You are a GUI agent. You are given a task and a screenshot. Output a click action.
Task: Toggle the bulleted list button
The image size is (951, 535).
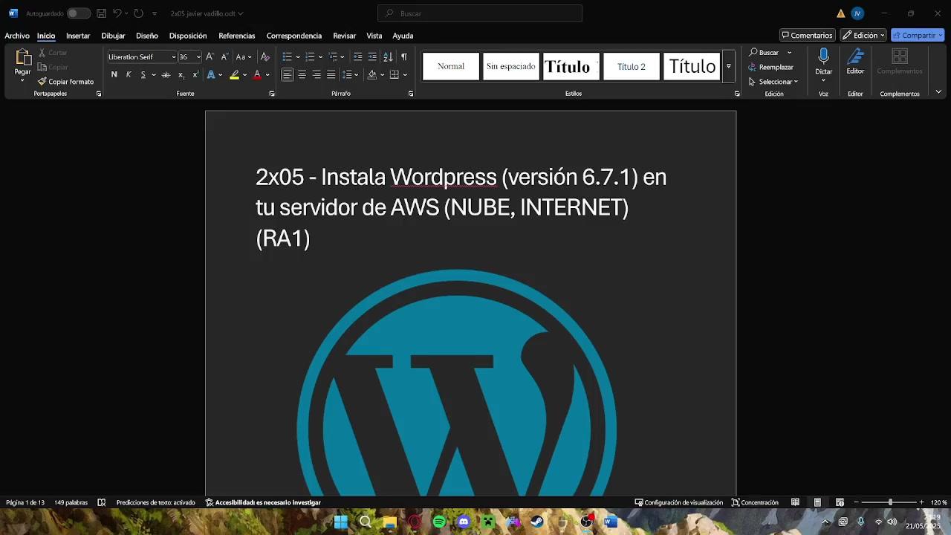click(x=287, y=56)
